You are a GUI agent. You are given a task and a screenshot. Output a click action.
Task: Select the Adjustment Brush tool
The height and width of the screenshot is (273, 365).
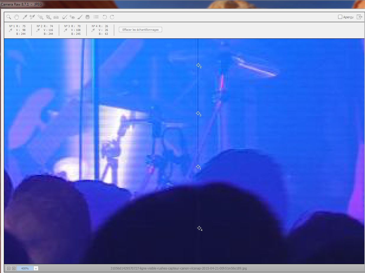tap(80, 17)
